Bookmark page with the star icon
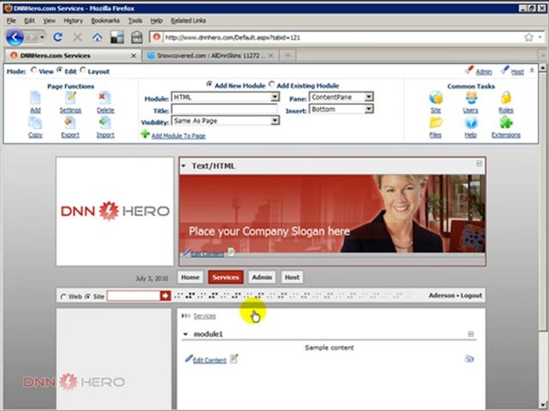 click(x=528, y=37)
